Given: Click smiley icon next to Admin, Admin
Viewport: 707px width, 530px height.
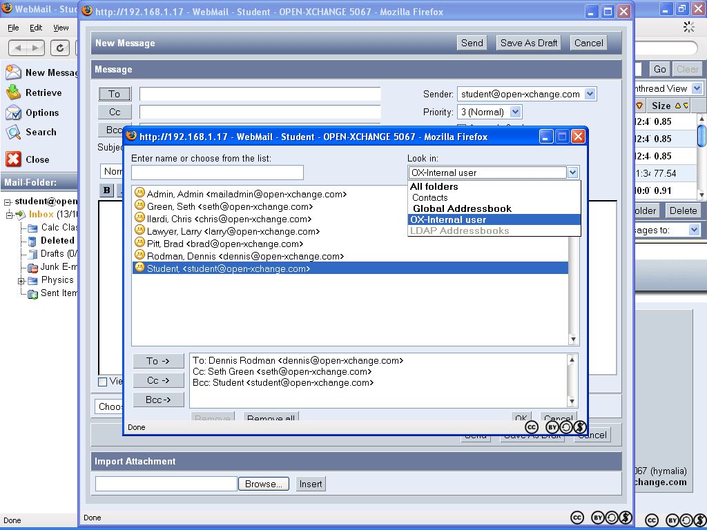Looking at the screenshot, I should [139, 193].
